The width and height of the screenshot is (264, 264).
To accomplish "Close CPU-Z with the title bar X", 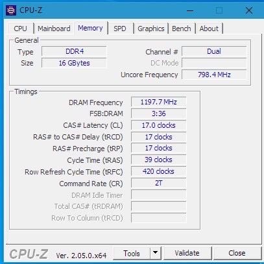I will (x=249, y=10).
